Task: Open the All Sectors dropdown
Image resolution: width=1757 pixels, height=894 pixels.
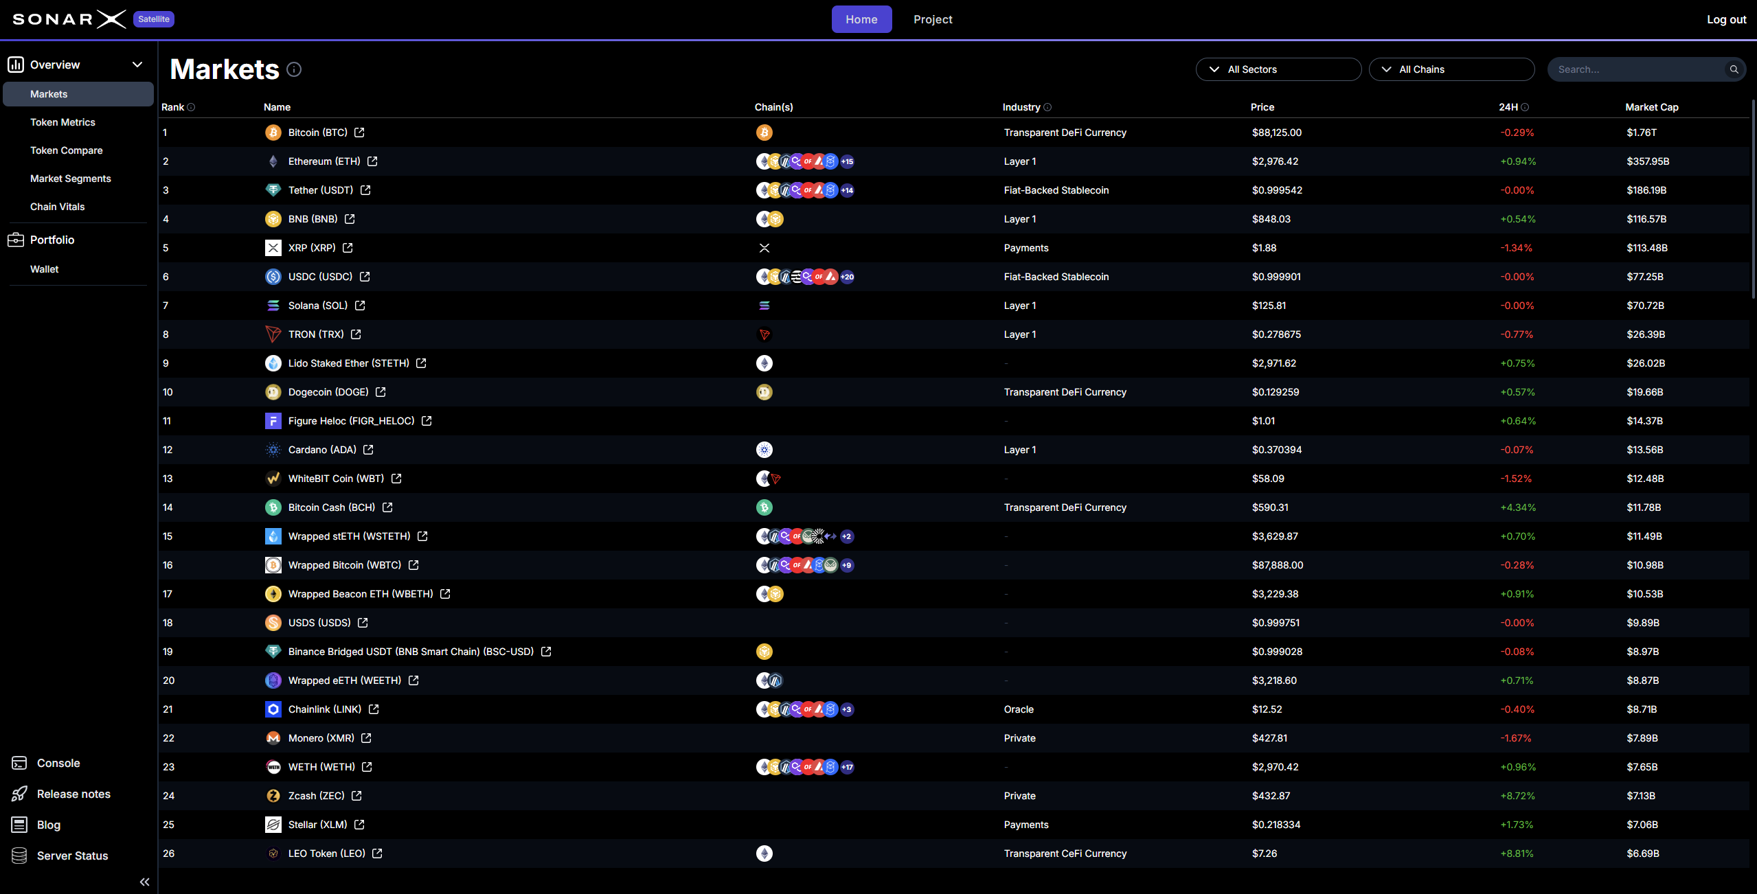Action: 1278,69
